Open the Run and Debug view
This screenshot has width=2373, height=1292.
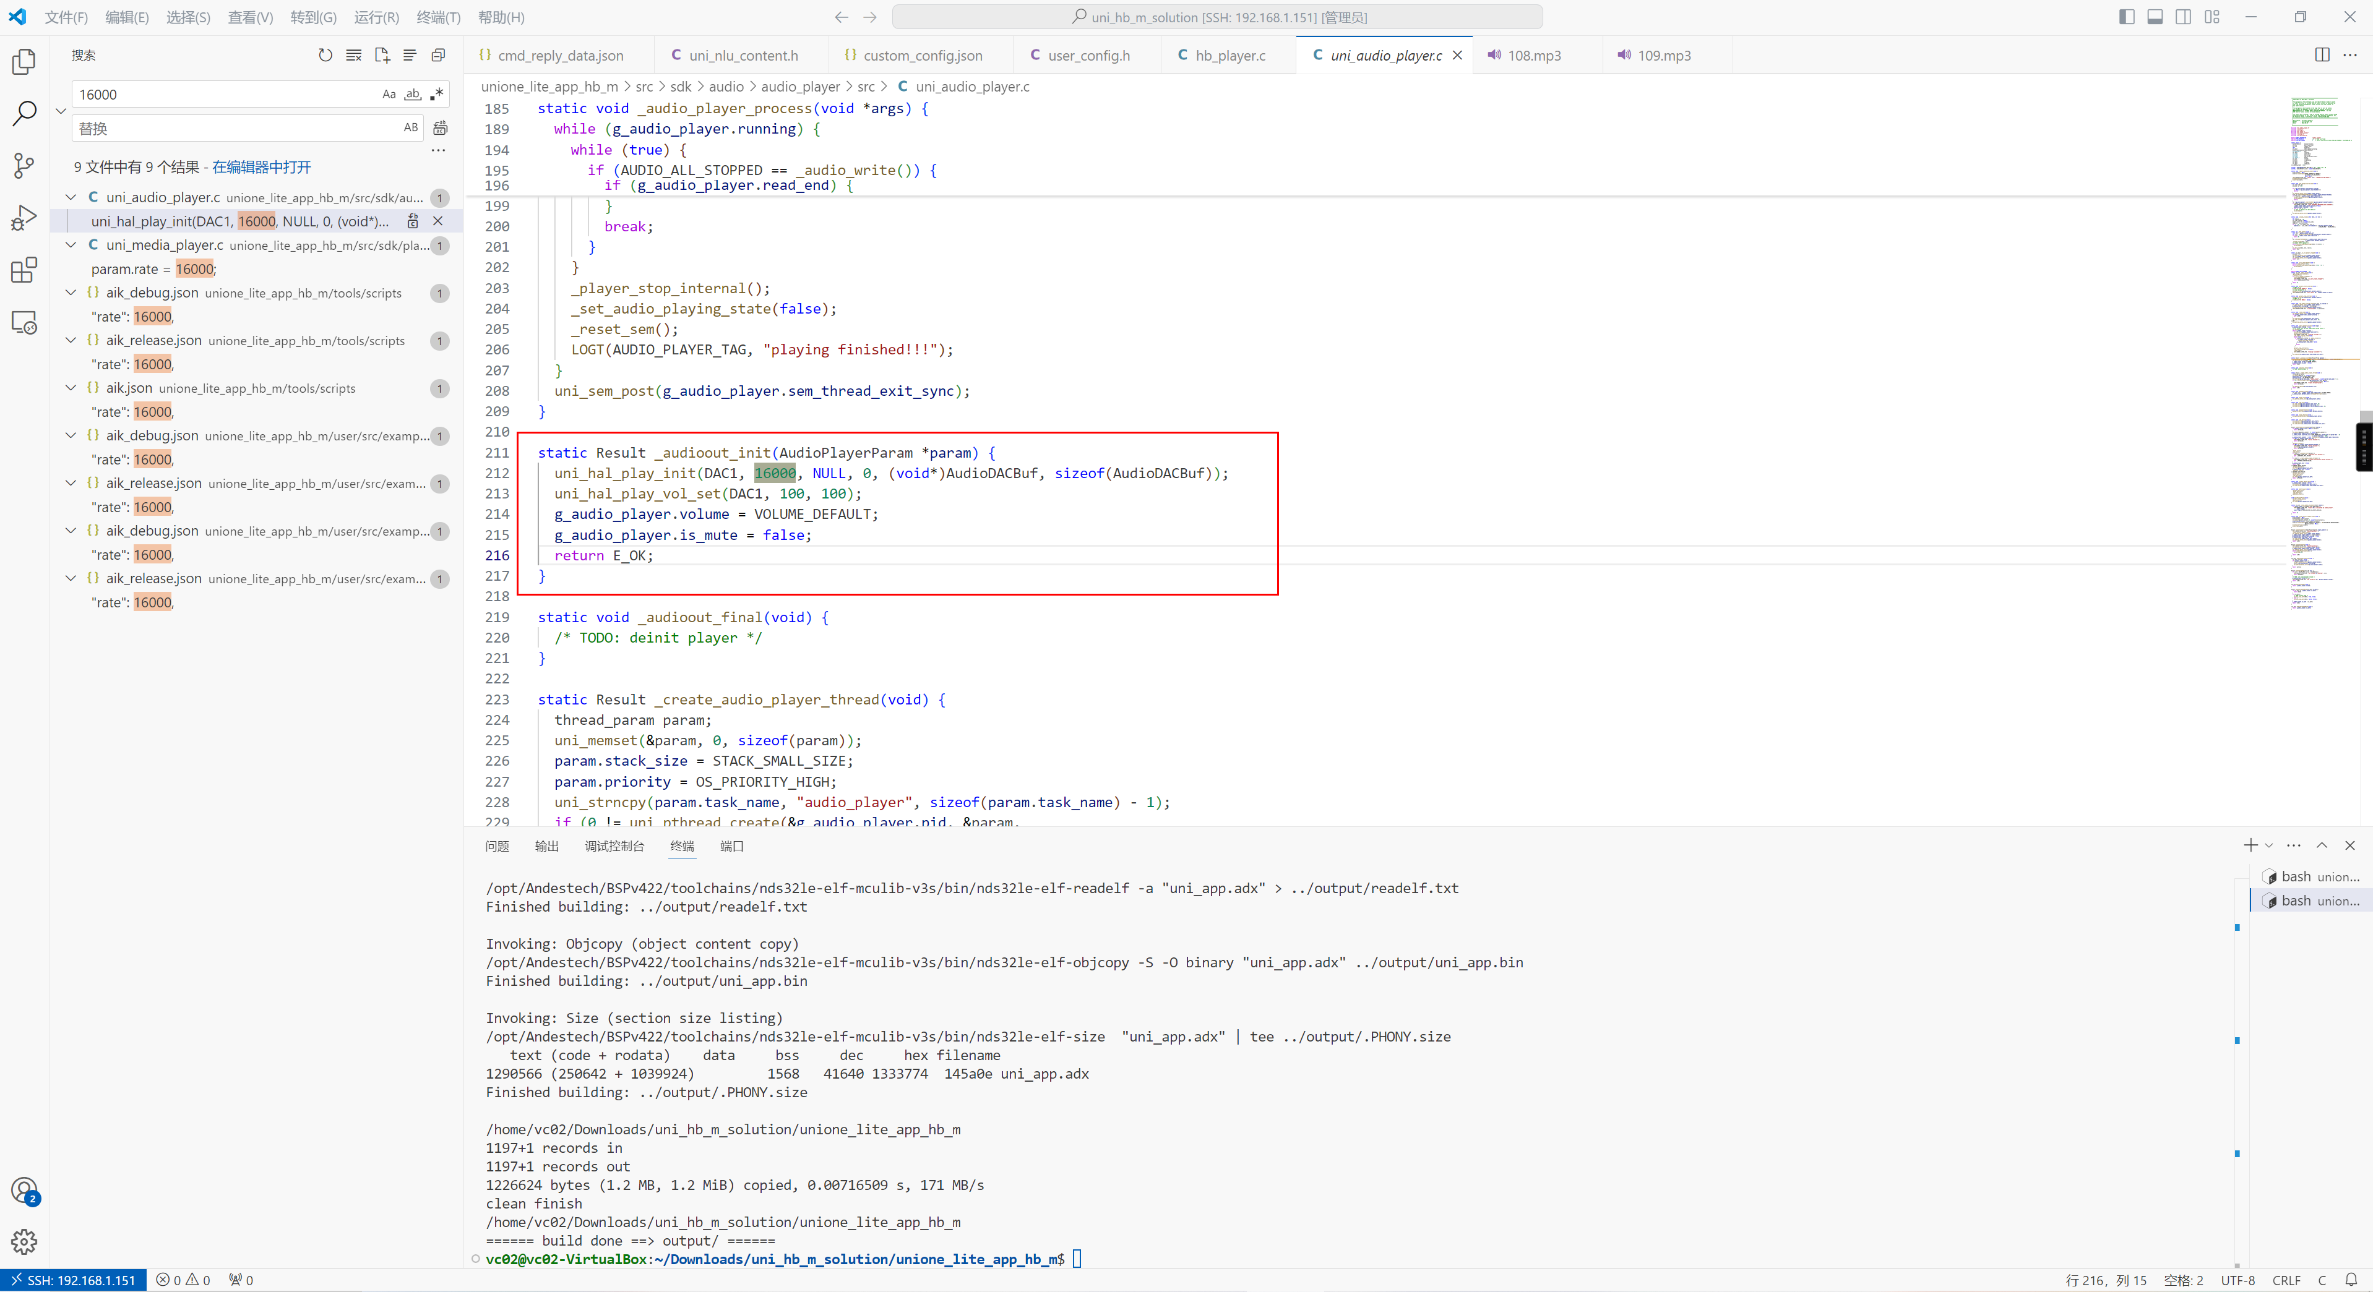24,218
